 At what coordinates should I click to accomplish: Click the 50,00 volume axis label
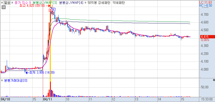205,87
